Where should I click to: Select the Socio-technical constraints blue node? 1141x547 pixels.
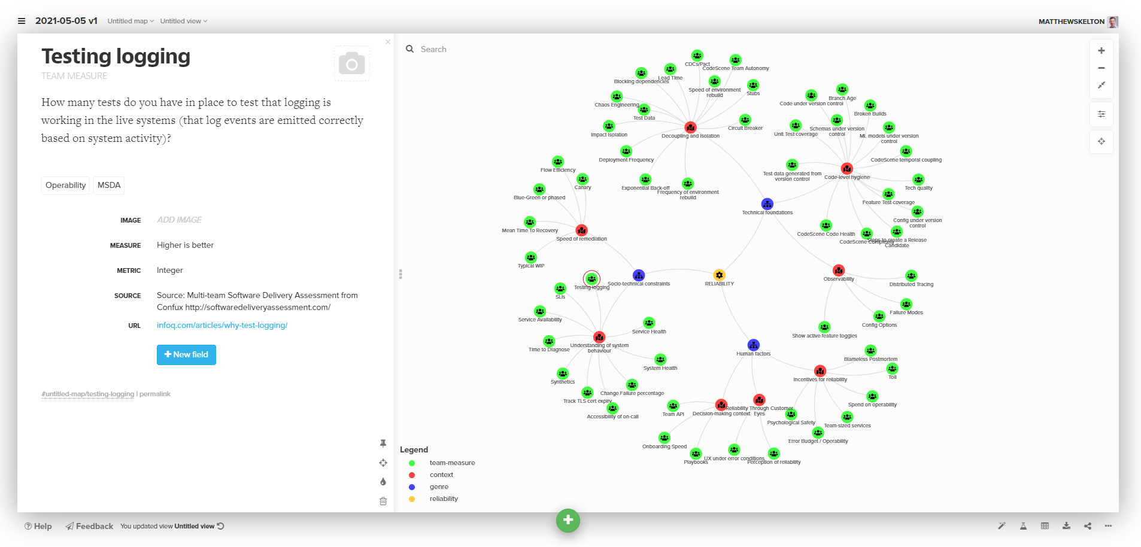coord(639,275)
